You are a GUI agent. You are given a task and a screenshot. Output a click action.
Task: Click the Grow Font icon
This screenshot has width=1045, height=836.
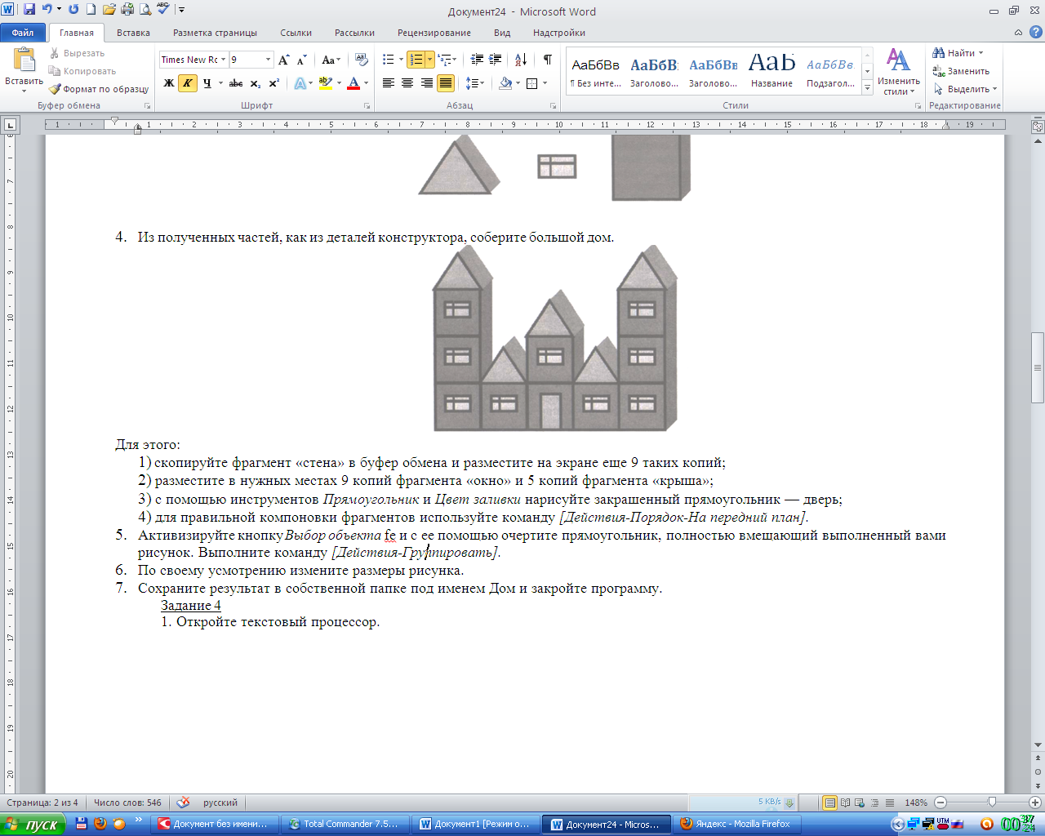(283, 60)
